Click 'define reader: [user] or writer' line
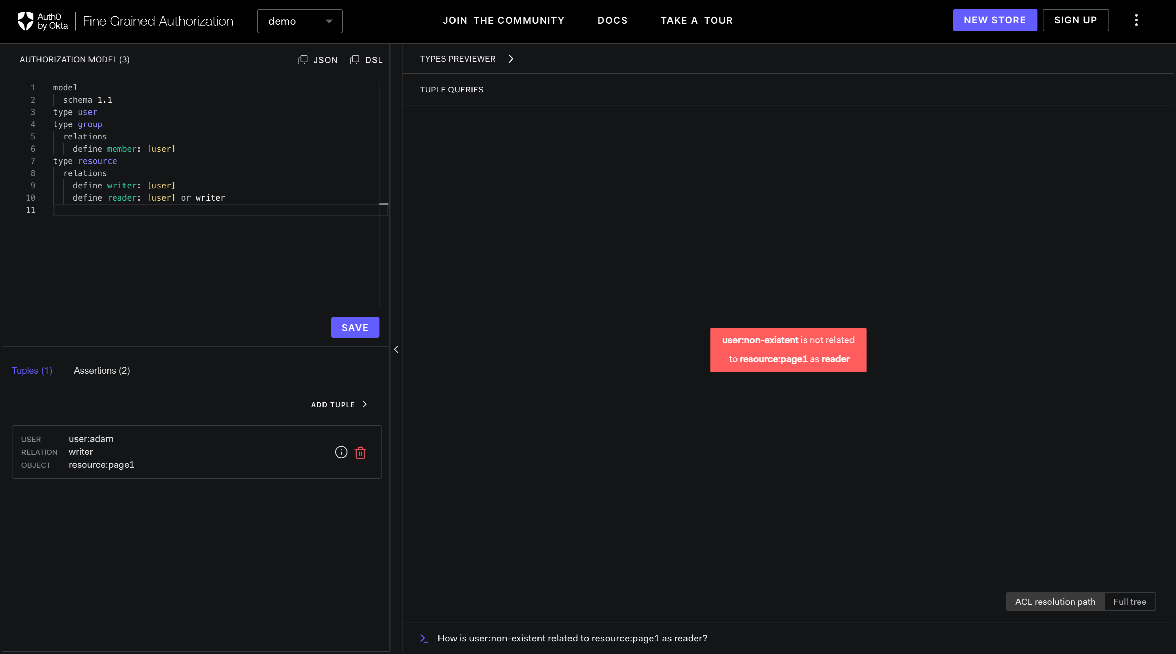This screenshot has height=654, width=1176. [x=149, y=197]
